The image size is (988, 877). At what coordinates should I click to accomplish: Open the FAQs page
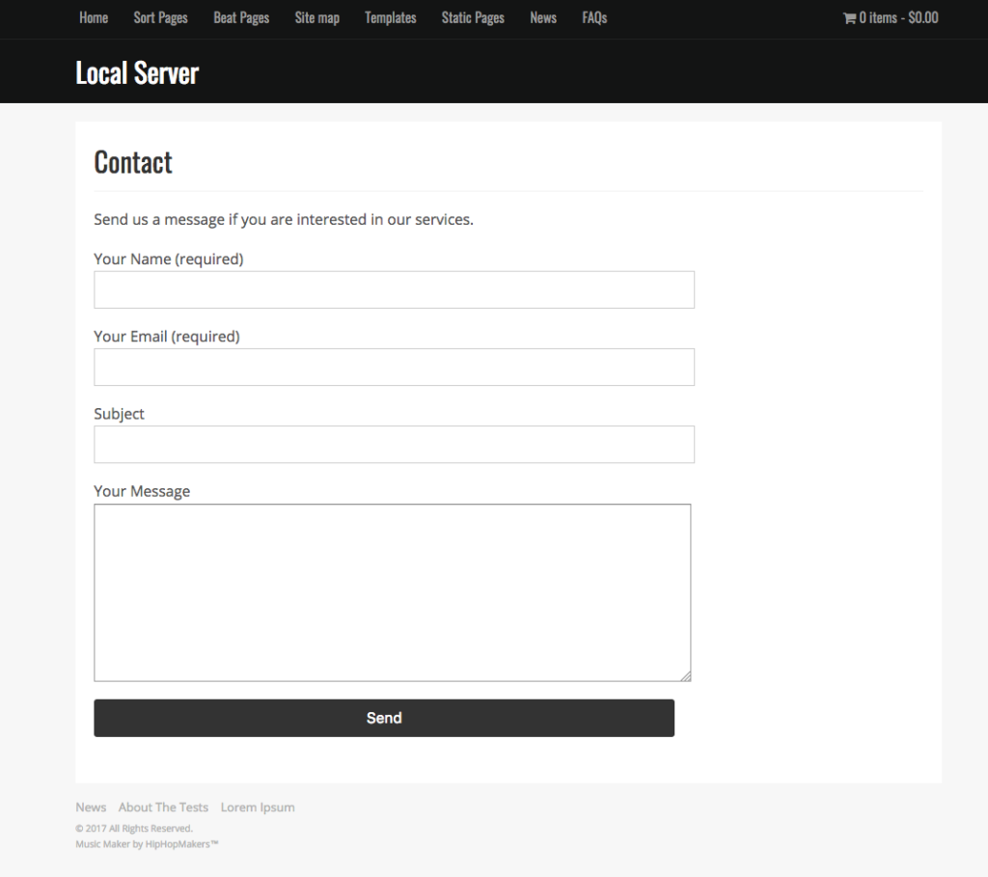[x=594, y=17]
